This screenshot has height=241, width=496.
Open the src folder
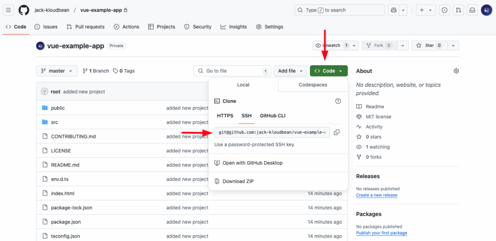point(54,122)
